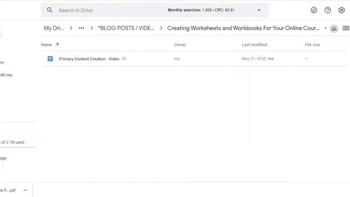The height and width of the screenshot is (197, 350).
Task: Go to My Drive breadcrumb
Action: (54, 28)
